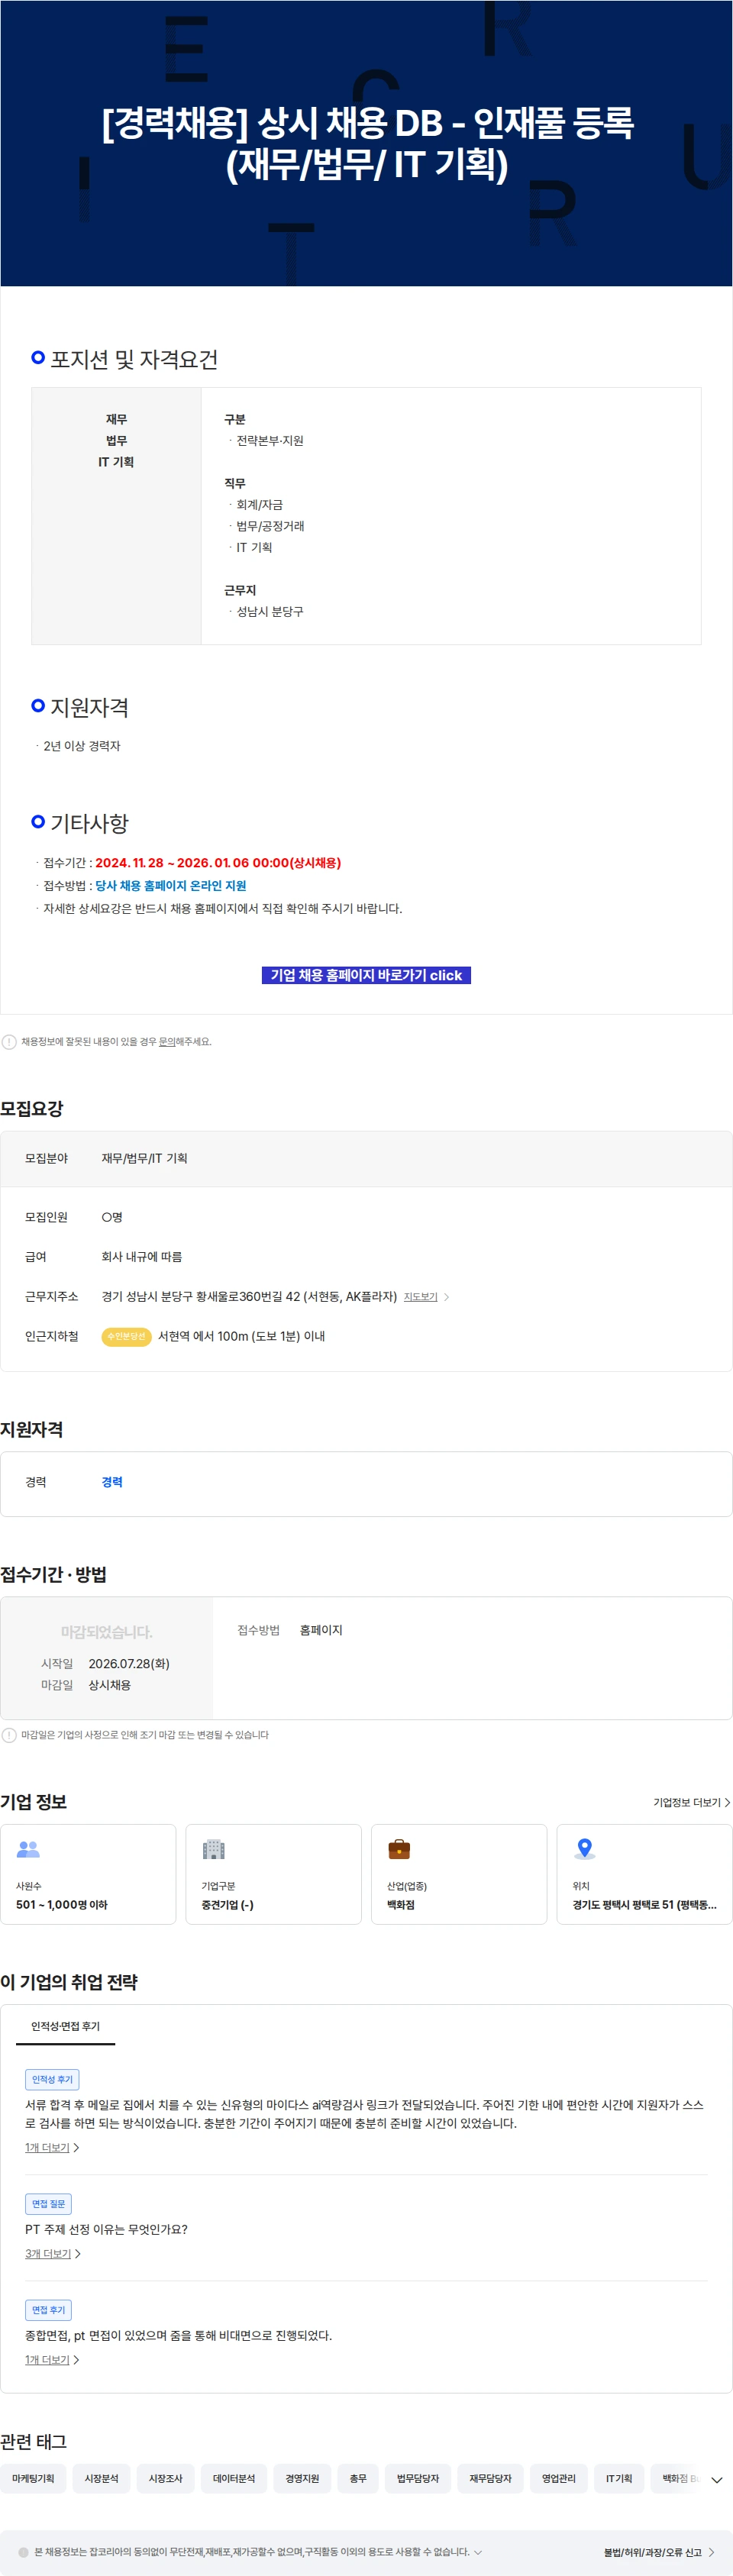733x2576 pixels.
Task: Click the 총무 tag
Action: tap(358, 2479)
